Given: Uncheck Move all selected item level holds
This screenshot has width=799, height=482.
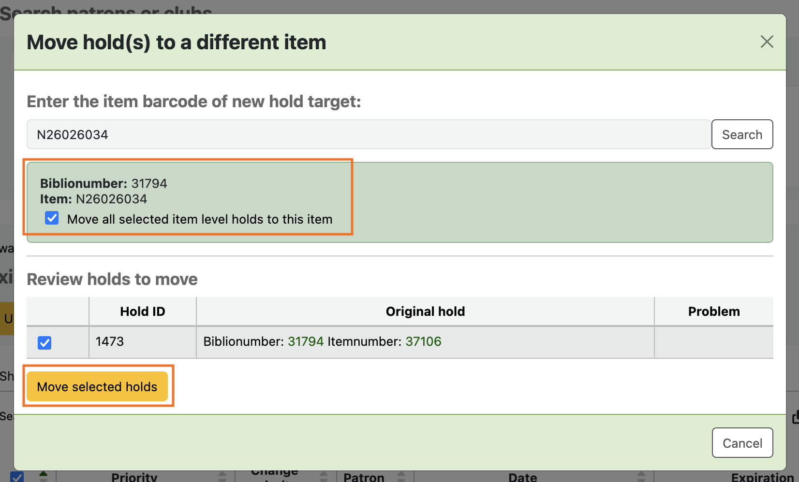Looking at the screenshot, I should coord(52,218).
